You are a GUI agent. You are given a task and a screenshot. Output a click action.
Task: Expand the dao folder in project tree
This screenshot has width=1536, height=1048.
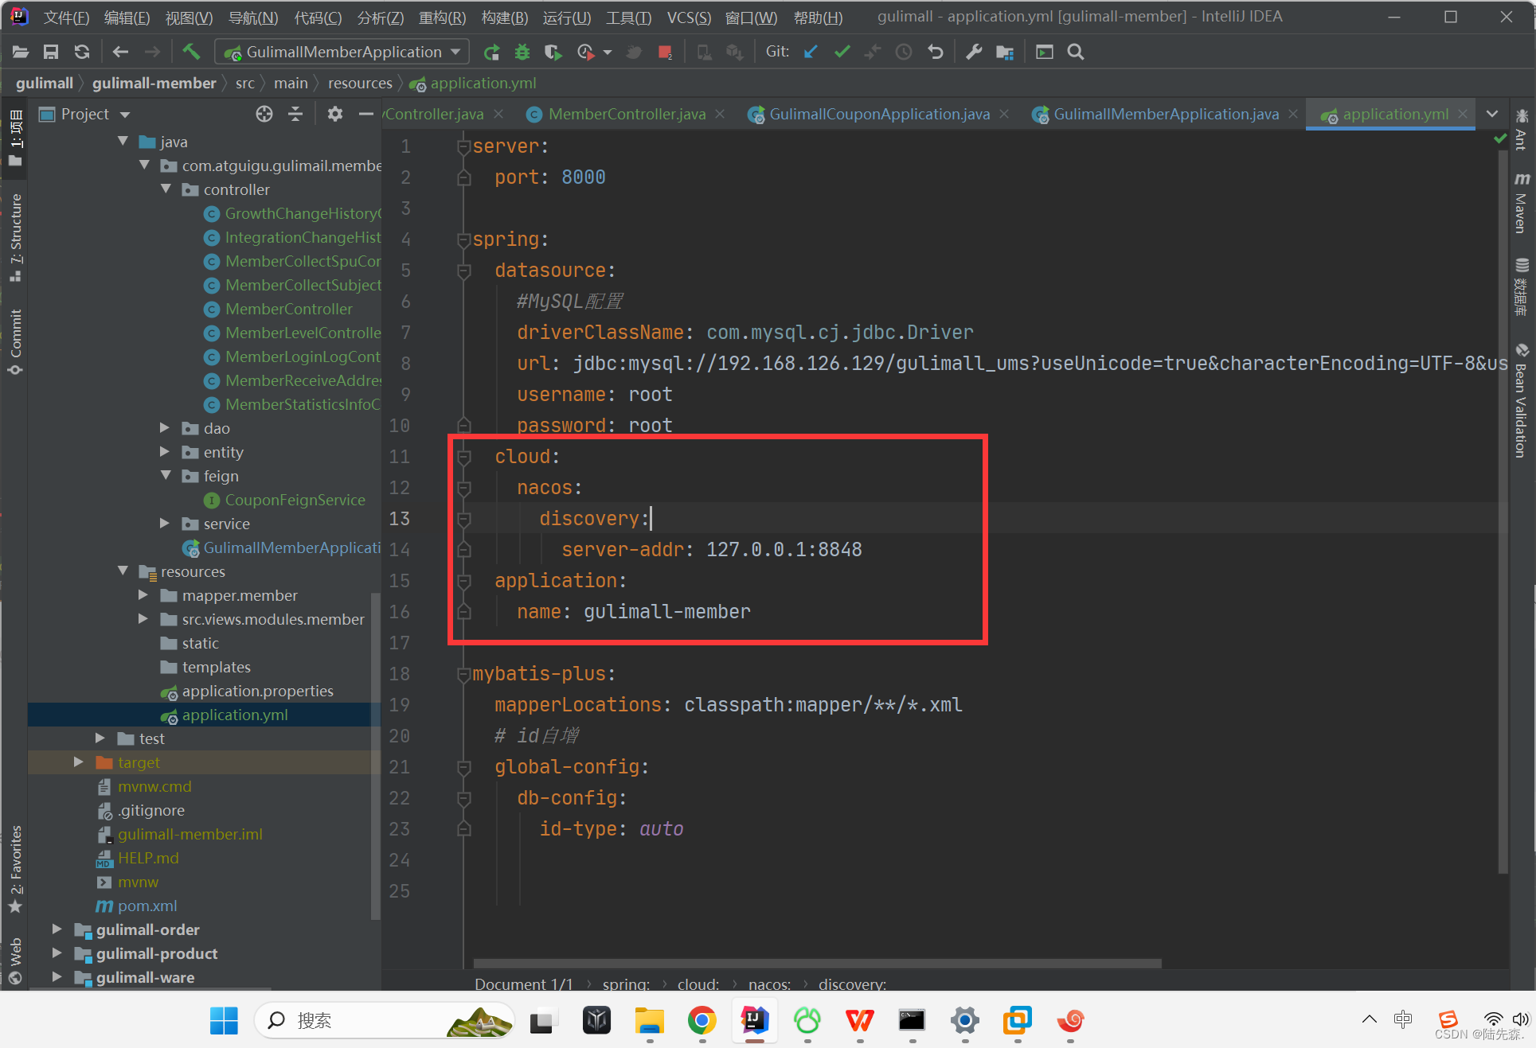[x=165, y=428]
